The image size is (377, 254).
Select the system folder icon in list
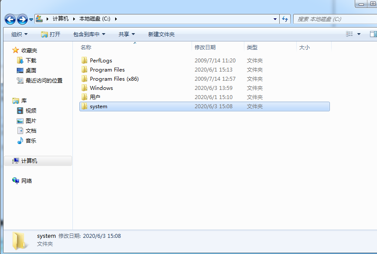84,106
